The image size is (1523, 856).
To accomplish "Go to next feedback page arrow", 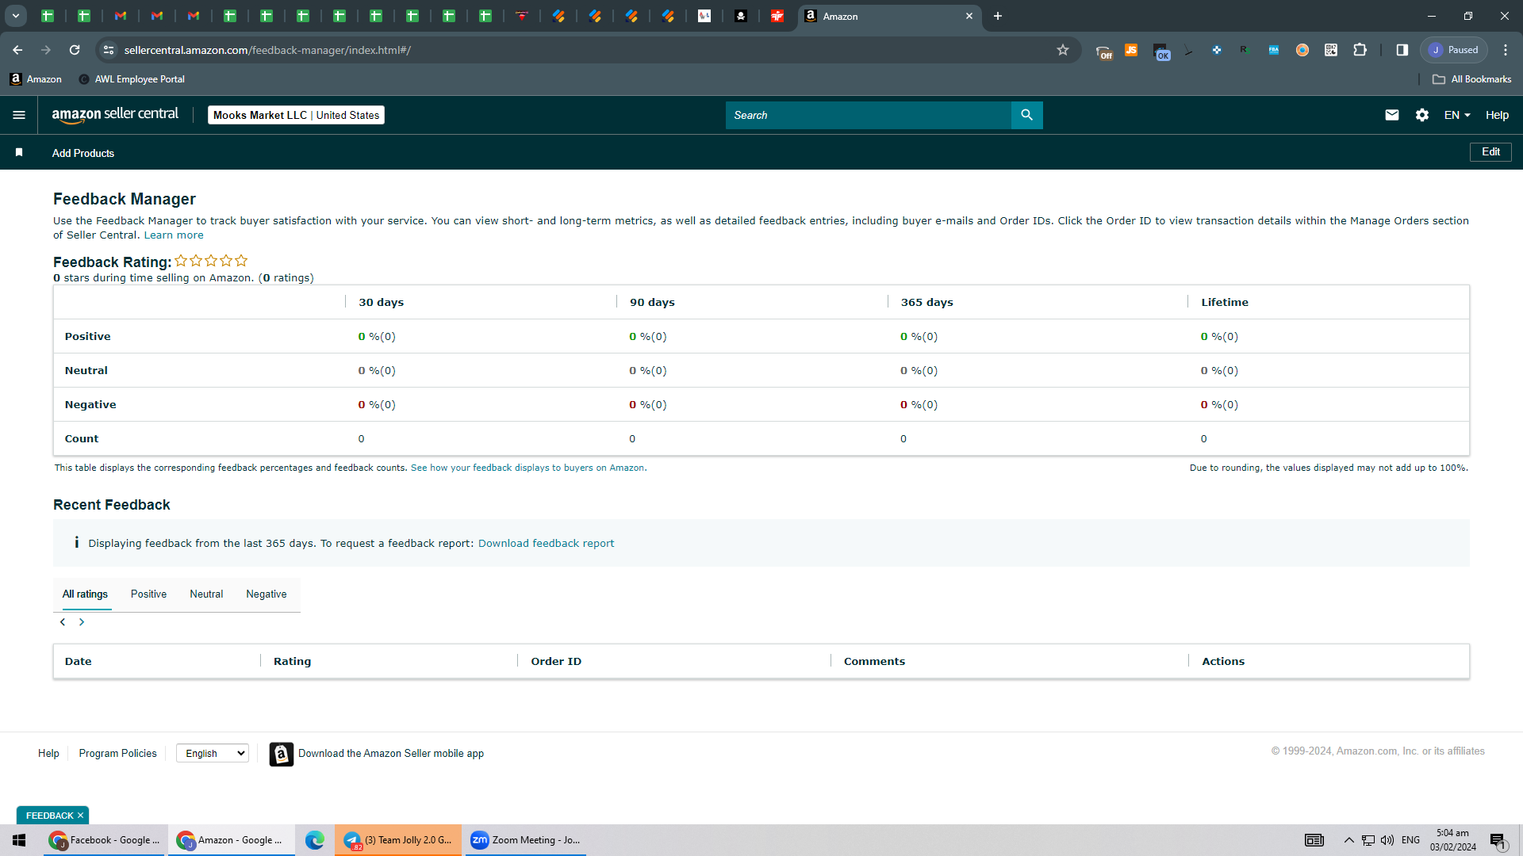I will 81,622.
